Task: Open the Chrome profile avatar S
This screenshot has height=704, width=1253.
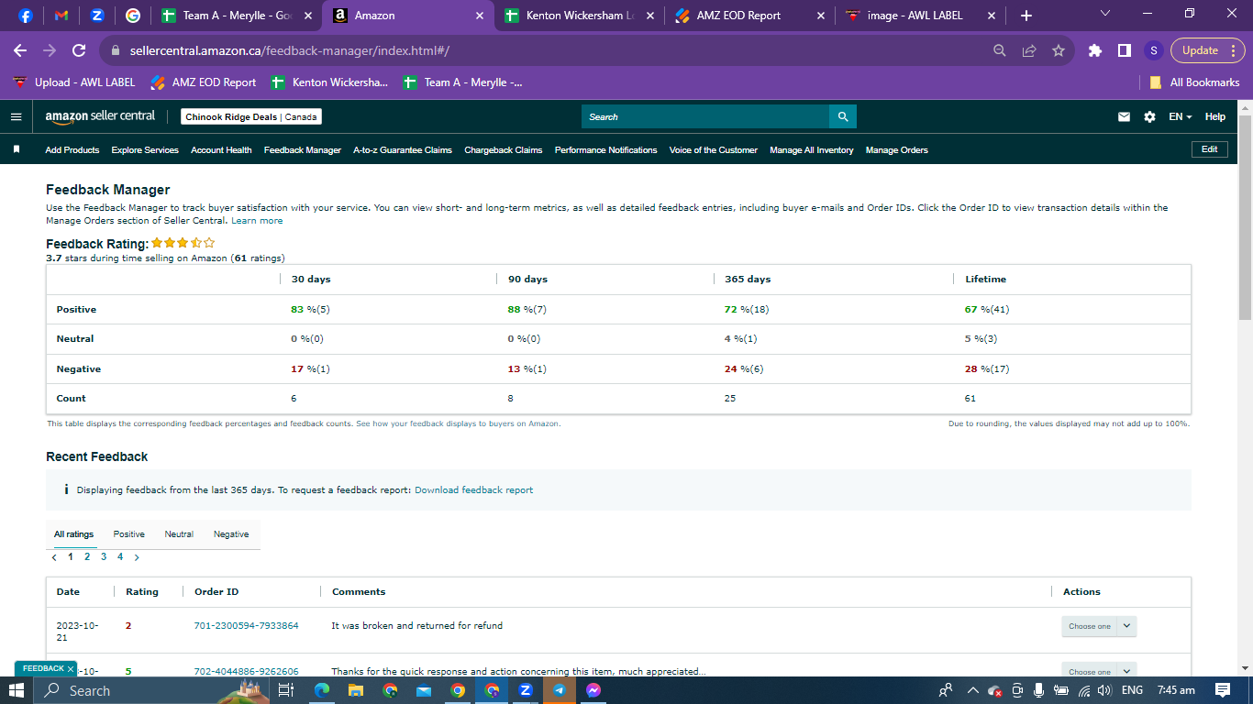Action: pyautogui.click(x=1154, y=50)
